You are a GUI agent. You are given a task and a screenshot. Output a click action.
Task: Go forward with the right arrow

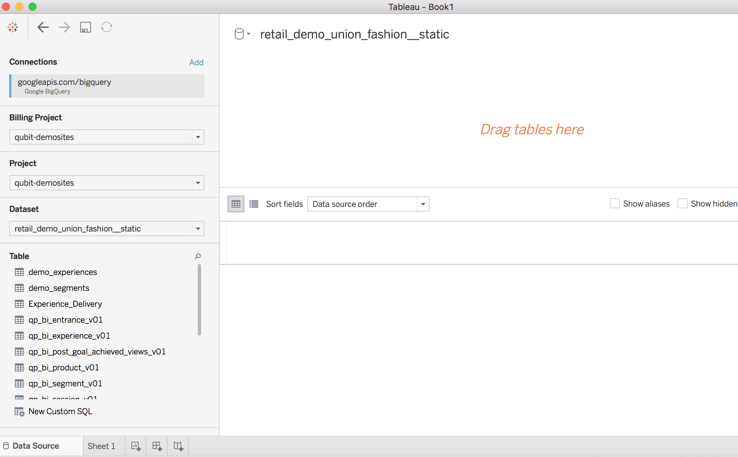64,27
